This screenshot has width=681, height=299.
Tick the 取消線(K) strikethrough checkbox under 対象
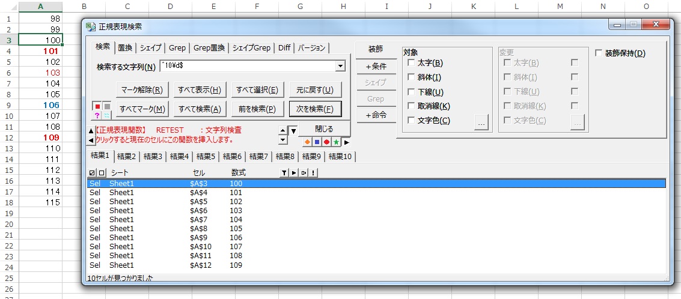(411, 106)
